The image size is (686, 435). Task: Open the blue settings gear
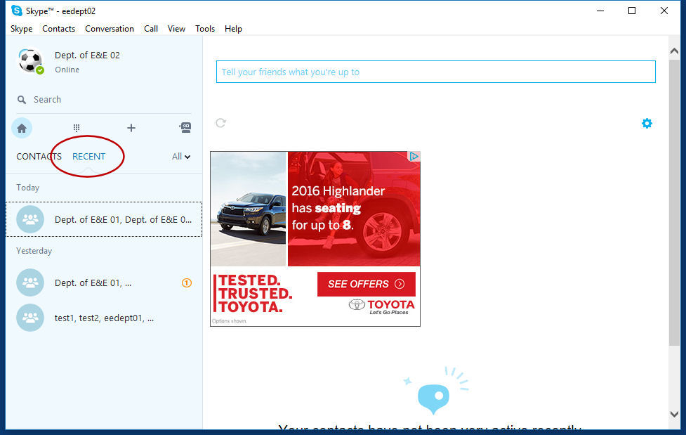(647, 124)
